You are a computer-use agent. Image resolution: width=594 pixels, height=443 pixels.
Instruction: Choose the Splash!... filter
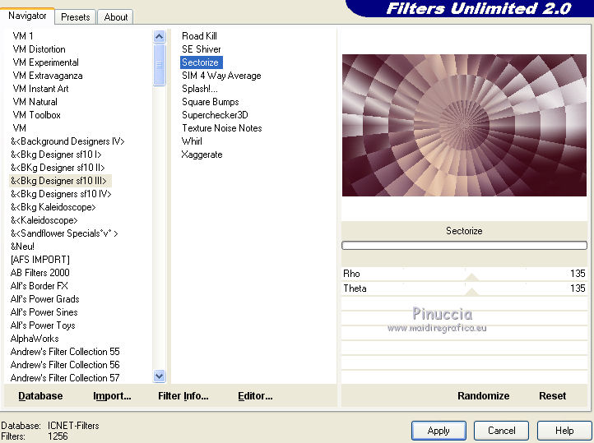200,89
